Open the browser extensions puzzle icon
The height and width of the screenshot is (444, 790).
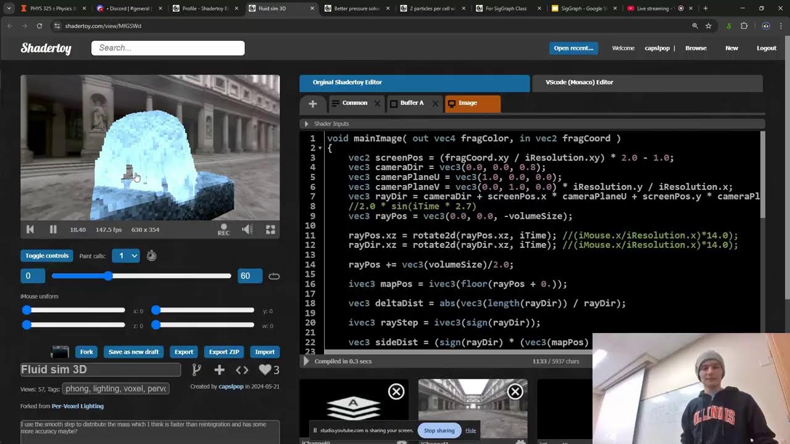[x=744, y=26]
